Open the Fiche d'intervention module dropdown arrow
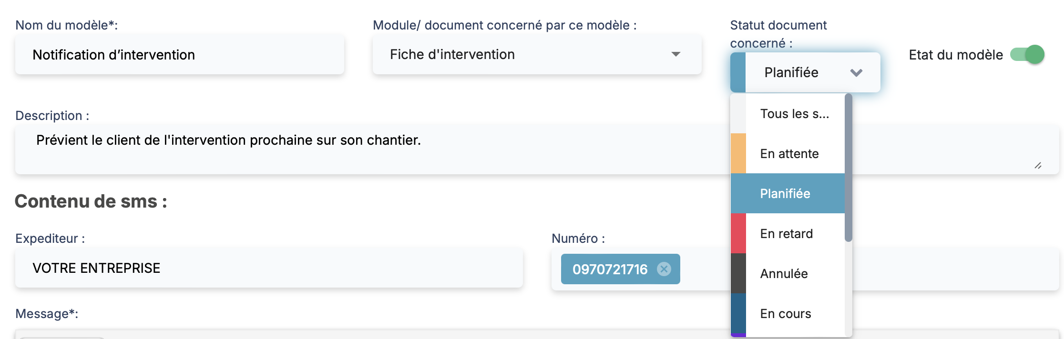The width and height of the screenshot is (1064, 339). 675,54
